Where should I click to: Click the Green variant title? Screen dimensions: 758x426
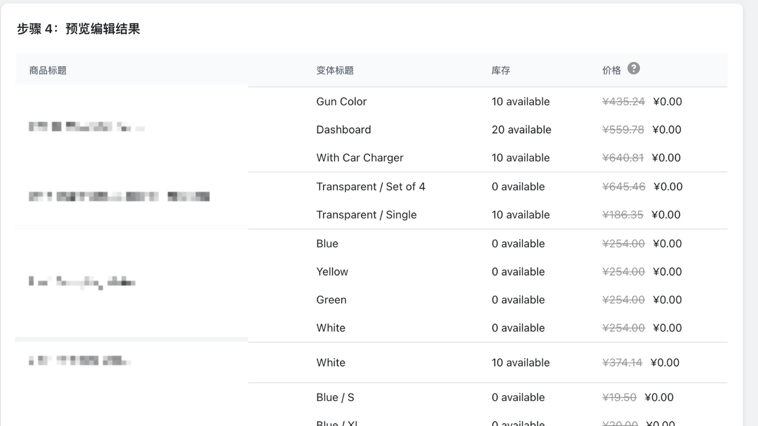click(x=332, y=300)
